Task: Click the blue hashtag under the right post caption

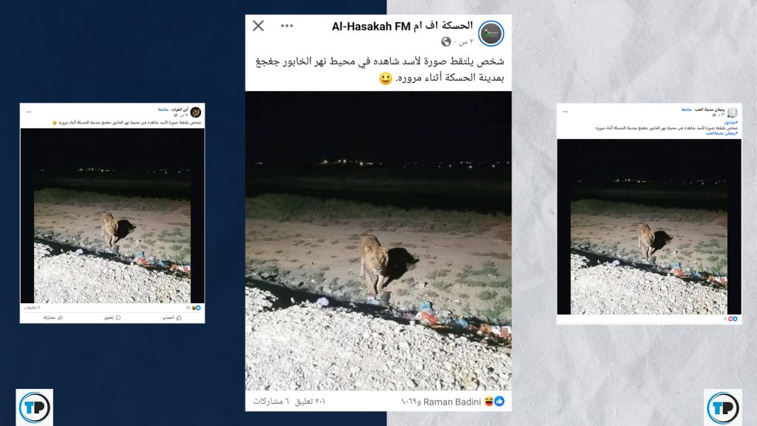Action: coord(722,133)
